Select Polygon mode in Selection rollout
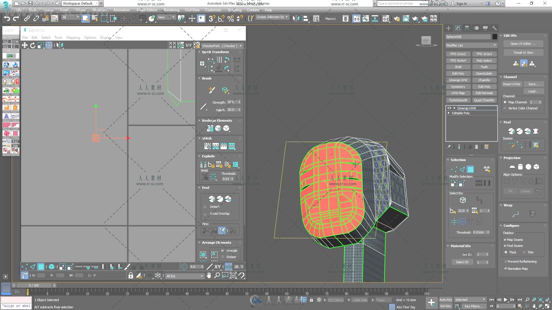The width and height of the screenshot is (552, 310). (x=470, y=169)
